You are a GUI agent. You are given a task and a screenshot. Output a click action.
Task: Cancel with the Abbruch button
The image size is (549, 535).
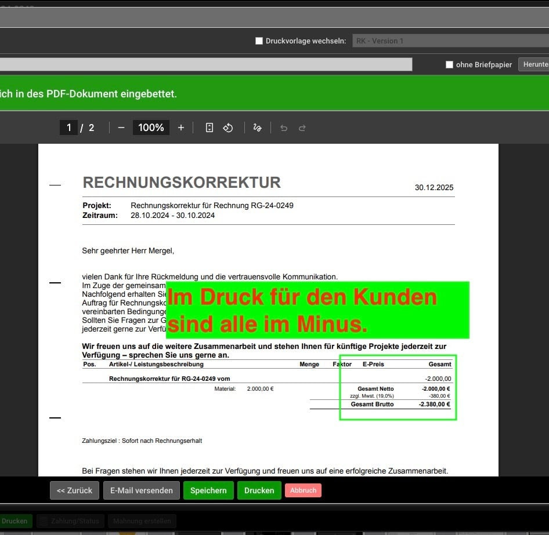(303, 490)
